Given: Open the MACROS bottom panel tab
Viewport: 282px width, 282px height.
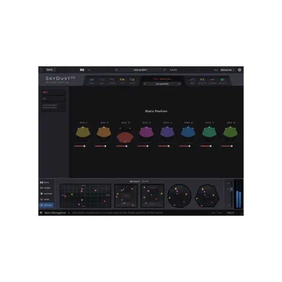Looking at the screenshot, I should [46, 194].
